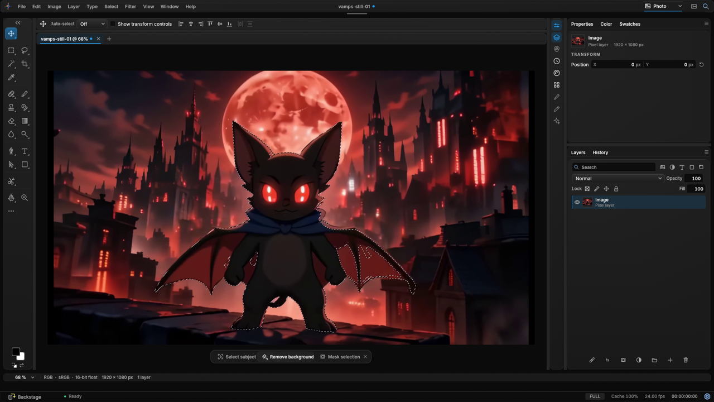
Task: Open the History clock icon in side strip
Action: click(557, 61)
